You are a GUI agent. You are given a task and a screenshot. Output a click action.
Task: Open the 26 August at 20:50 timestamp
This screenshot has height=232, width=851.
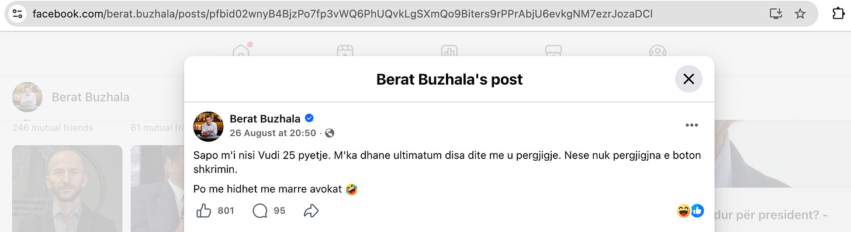click(x=273, y=133)
